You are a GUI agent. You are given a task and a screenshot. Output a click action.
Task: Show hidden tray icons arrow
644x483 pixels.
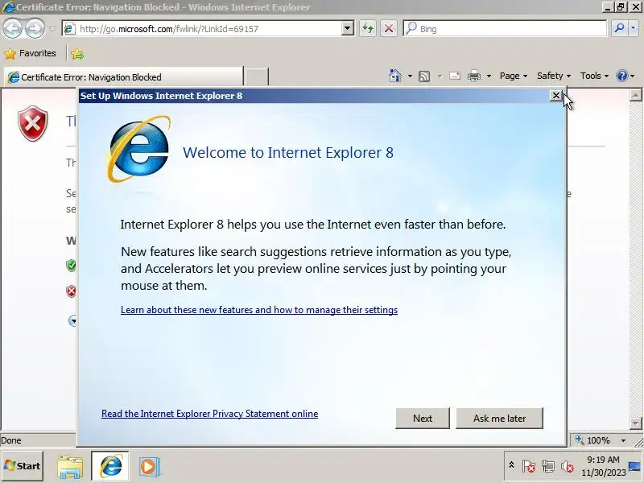point(511,465)
